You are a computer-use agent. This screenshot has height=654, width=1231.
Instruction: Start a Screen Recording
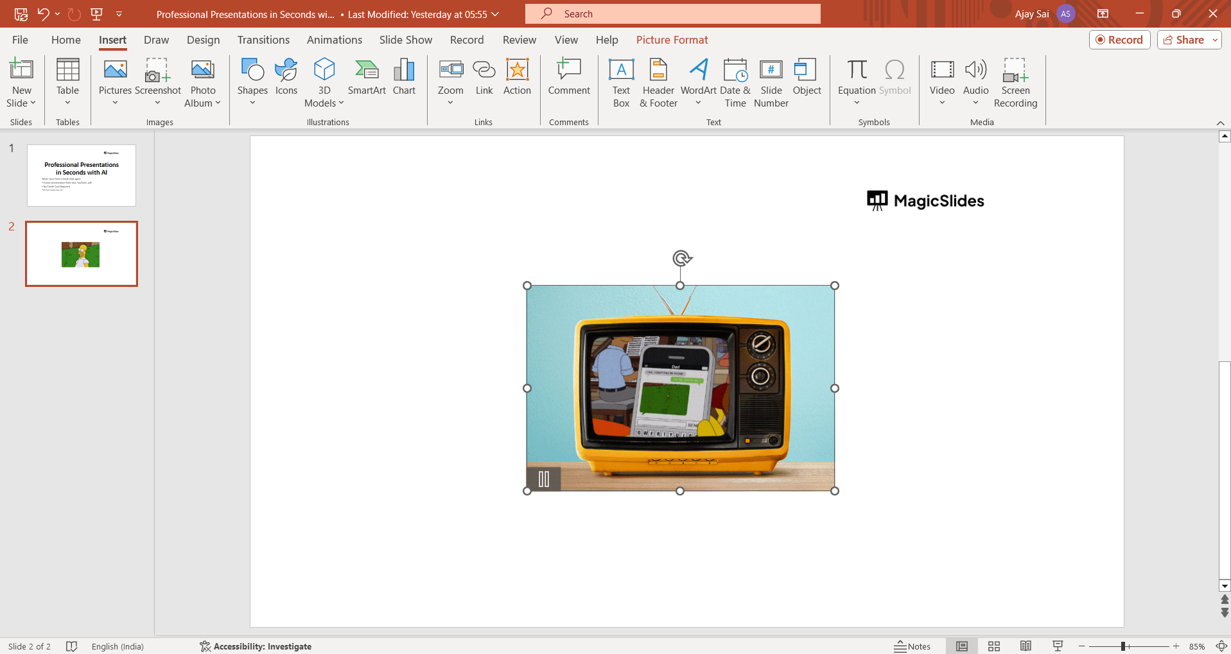tap(1015, 83)
